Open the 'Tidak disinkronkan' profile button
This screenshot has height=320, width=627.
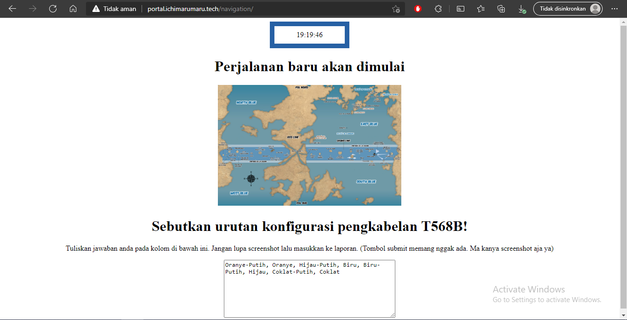568,9
